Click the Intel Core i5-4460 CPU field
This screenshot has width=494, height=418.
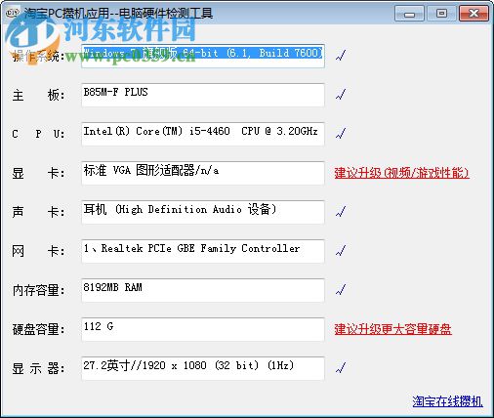(x=203, y=134)
